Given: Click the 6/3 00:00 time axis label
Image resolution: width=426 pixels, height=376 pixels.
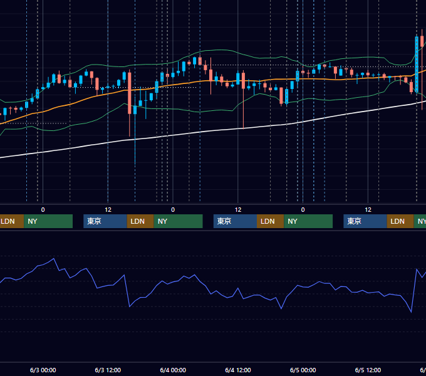Looking at the screenshot, I should click(x=43, y=370).
